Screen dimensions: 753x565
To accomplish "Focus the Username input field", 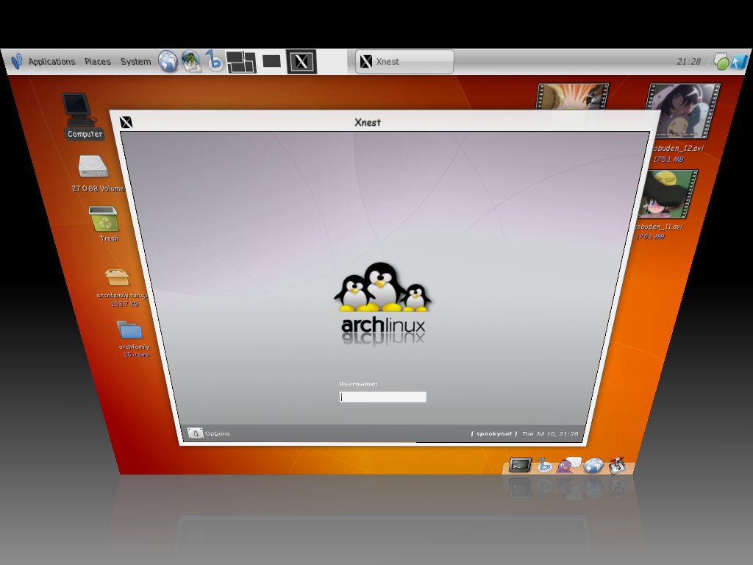I will 382,397.
